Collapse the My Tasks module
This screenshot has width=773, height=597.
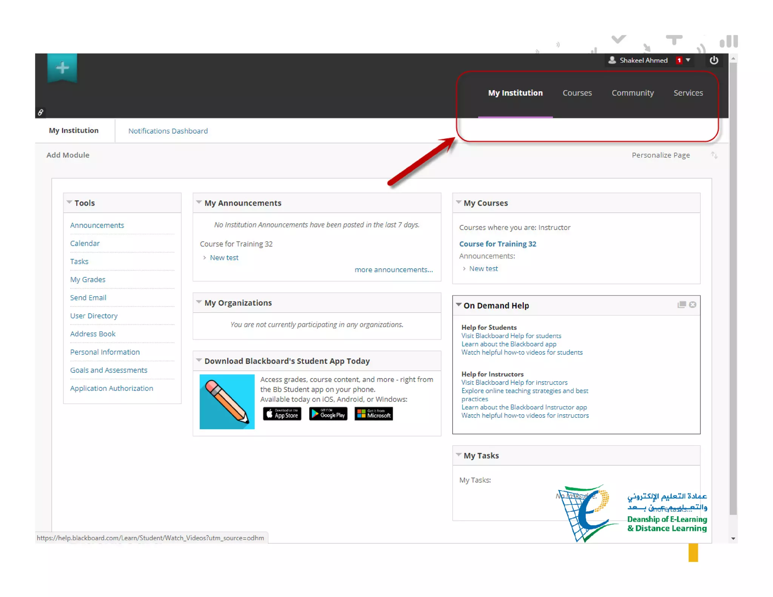point(459,455)
